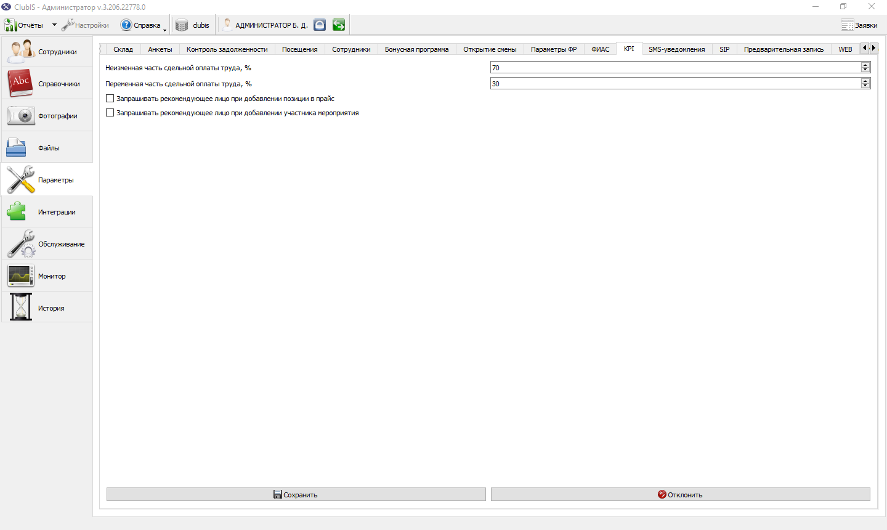
Task: Increase the Переменная часть value with up arrow
Action: [x=865, y=81]
